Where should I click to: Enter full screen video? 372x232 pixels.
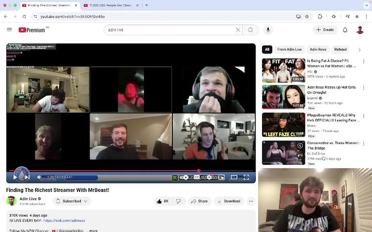pos(246,177)
